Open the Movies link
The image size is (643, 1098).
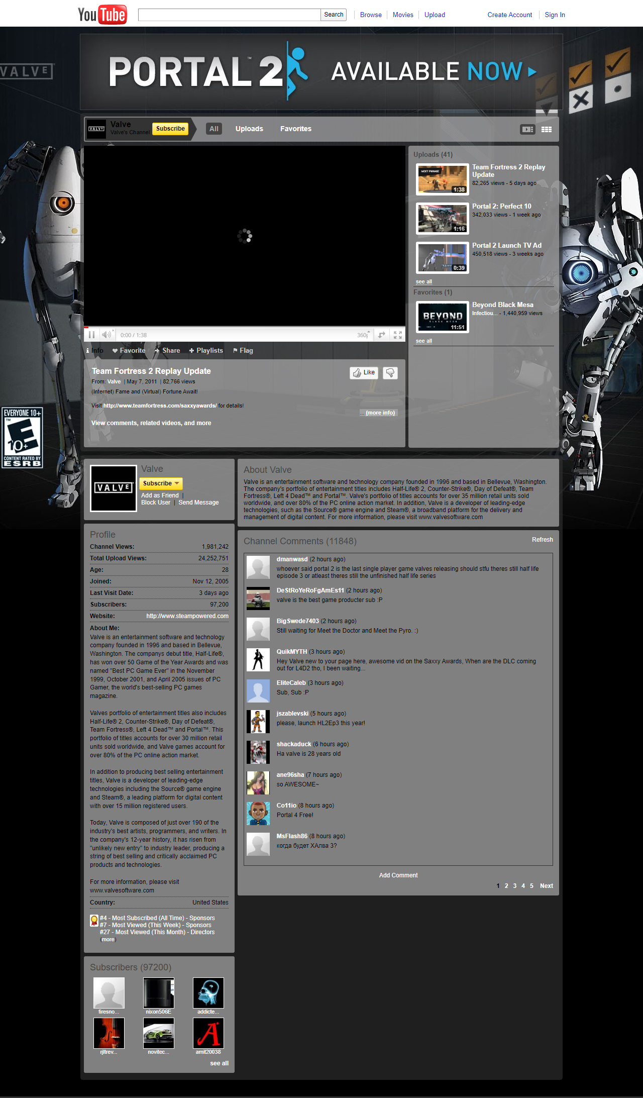[403, 15]
